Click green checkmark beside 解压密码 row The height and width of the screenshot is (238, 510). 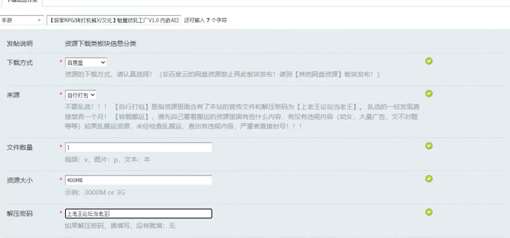pyautogui.click(x=428, y=212)
